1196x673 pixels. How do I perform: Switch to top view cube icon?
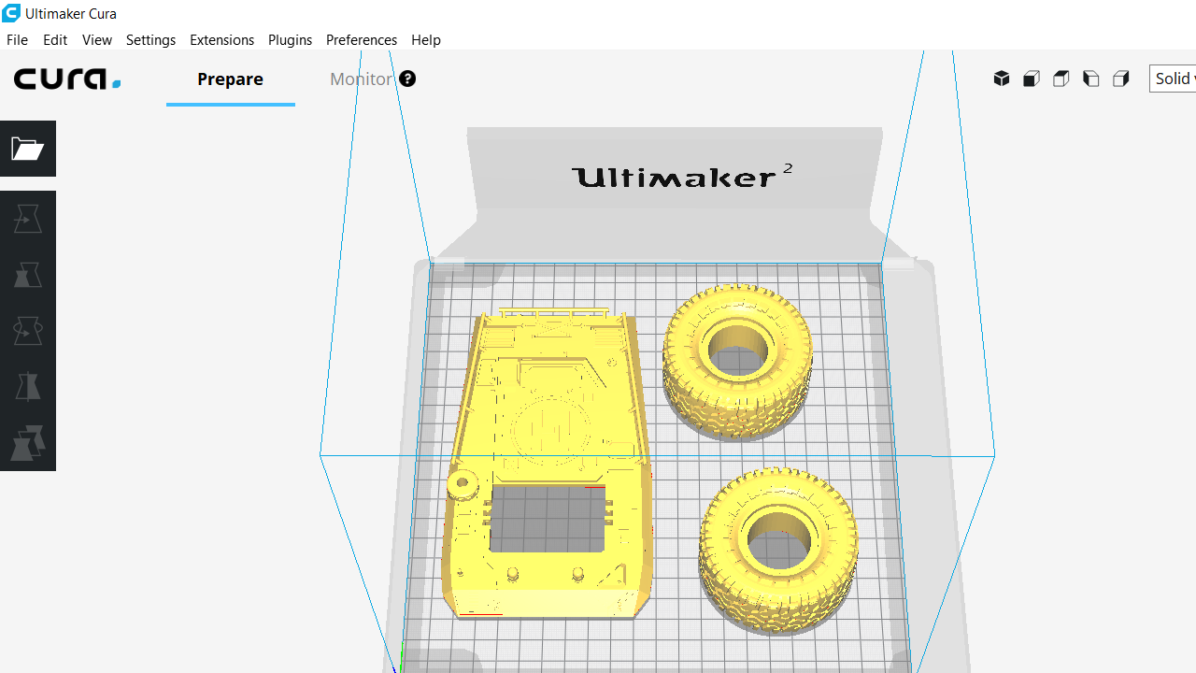click(x=1061, y=79)
